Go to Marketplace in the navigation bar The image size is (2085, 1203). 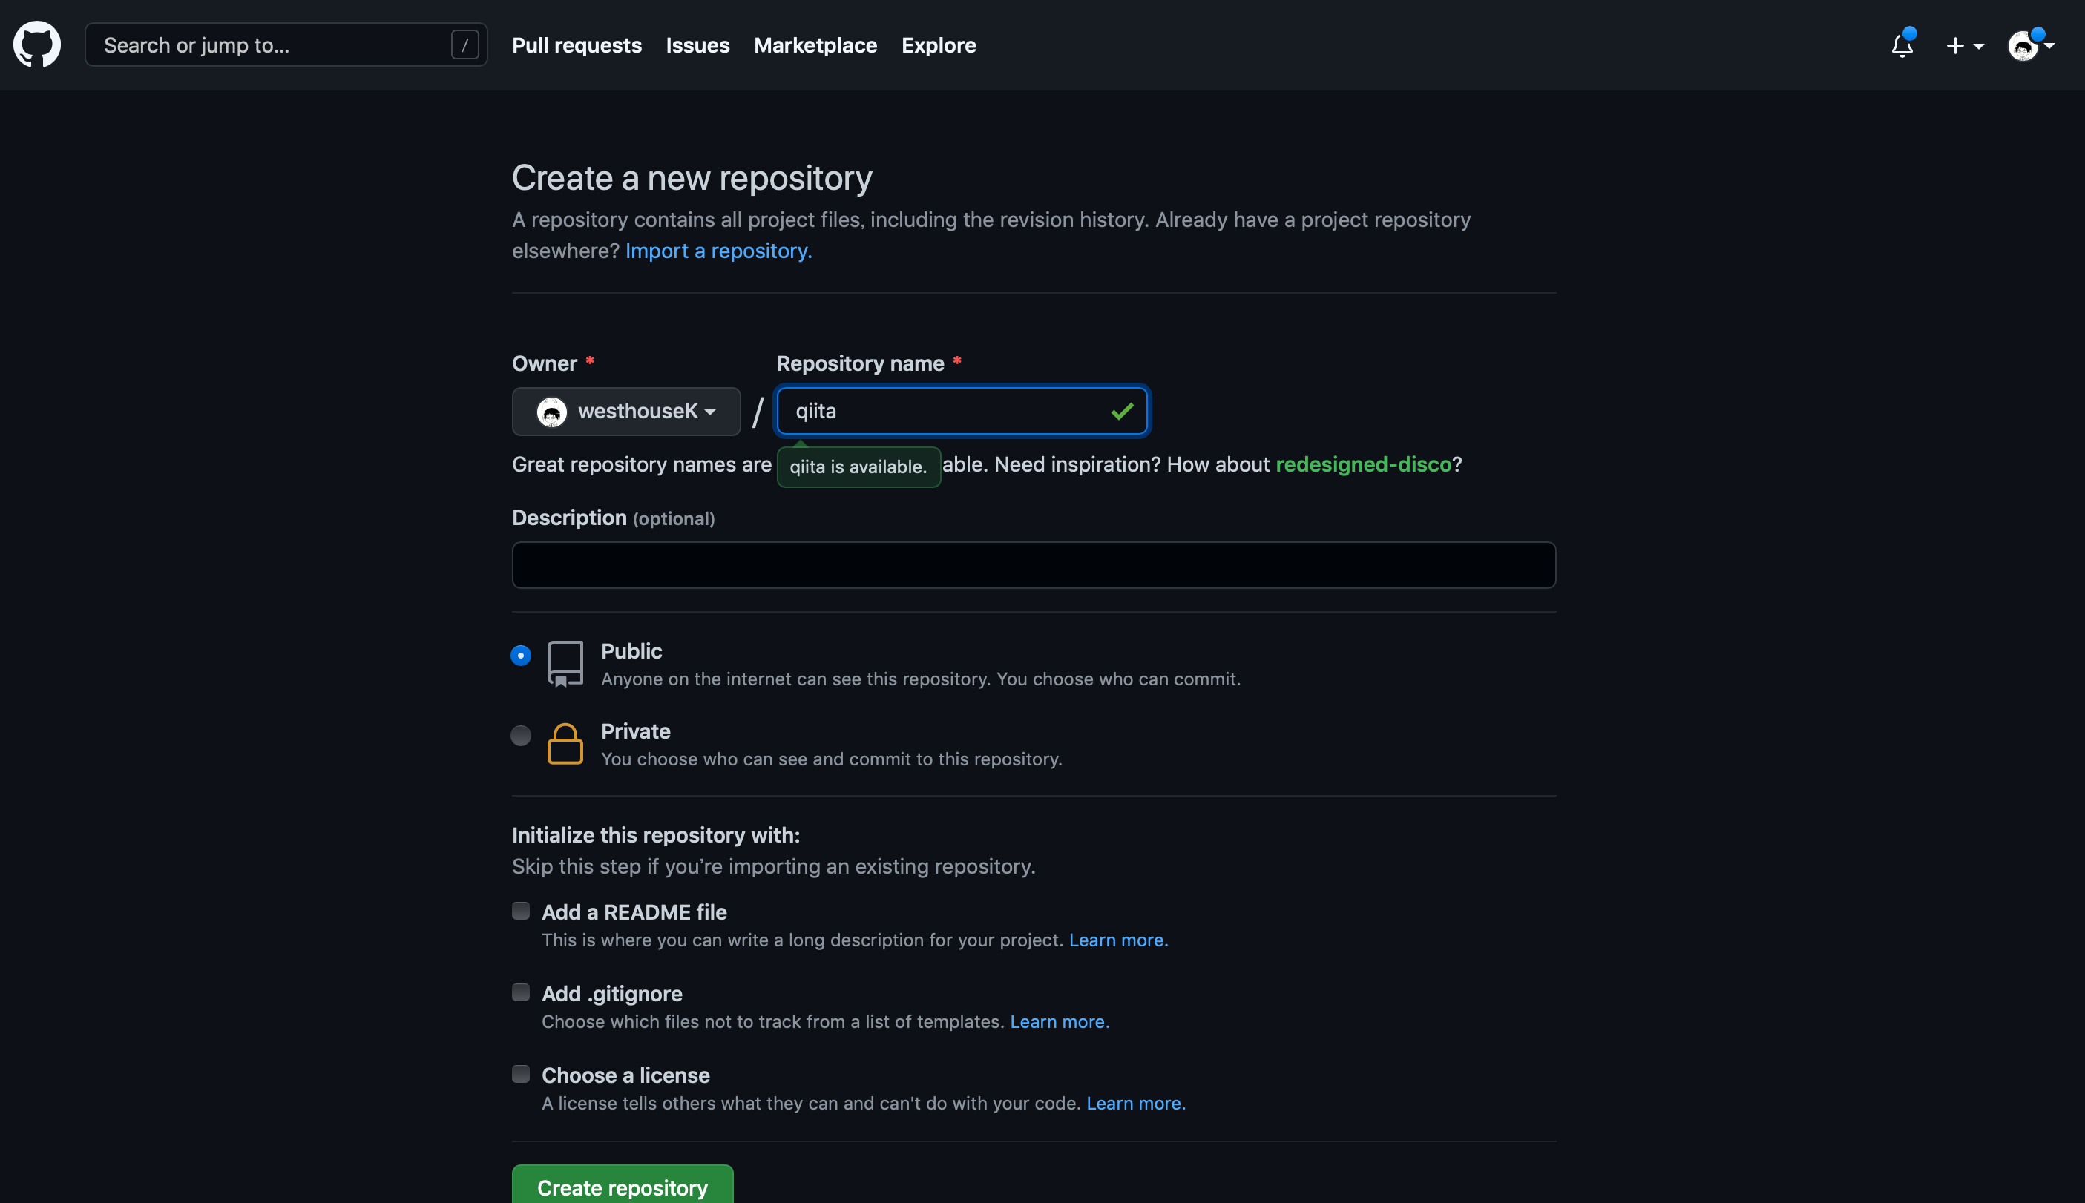815,45
